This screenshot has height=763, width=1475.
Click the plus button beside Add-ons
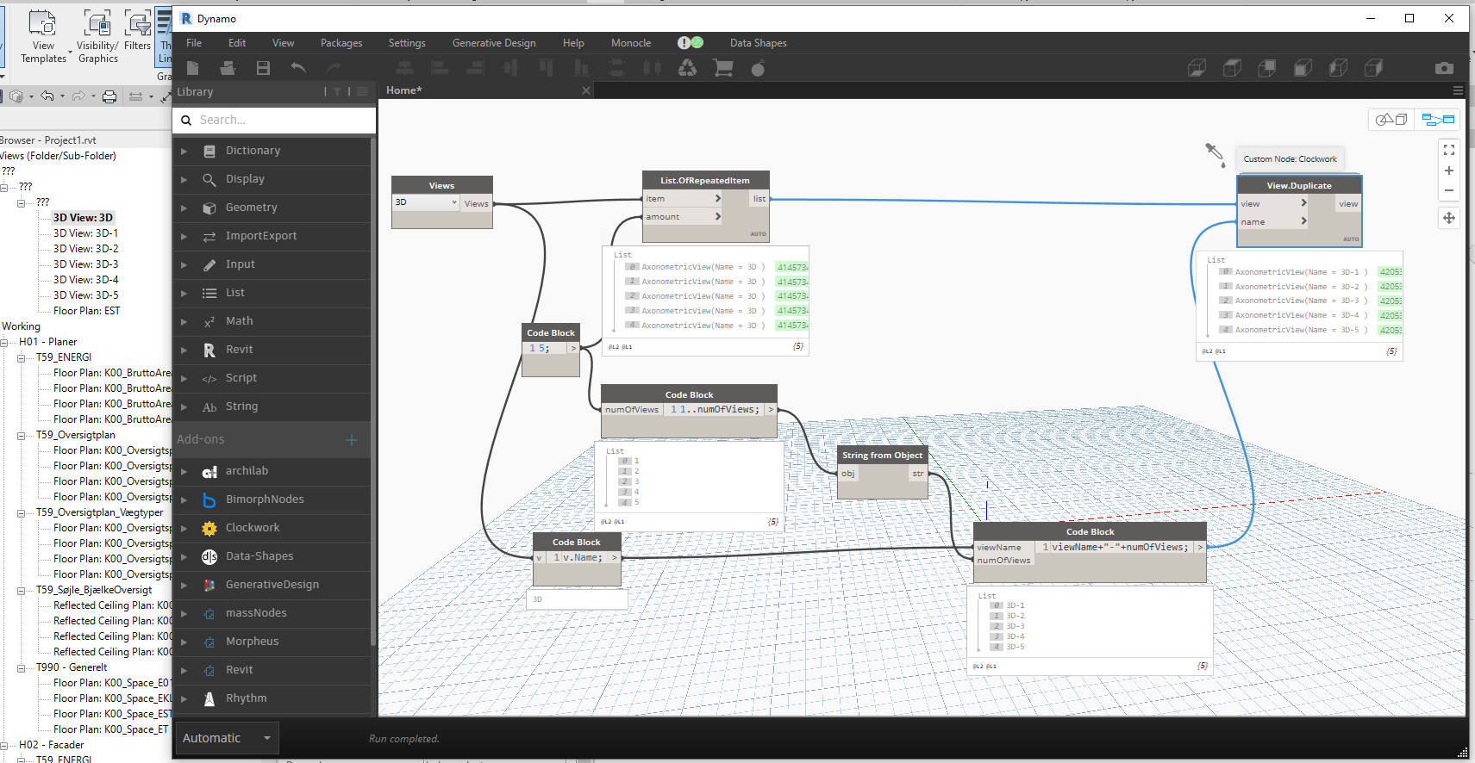click(x=351, y=440)
